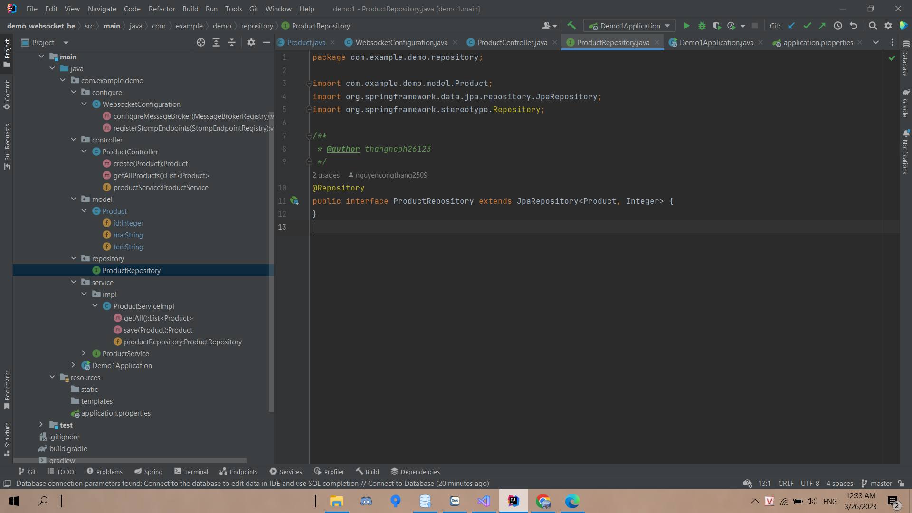This screenshot has width=912, height=513.
Task: Open Search Everywhere magnifier icon
Action: [873, 26]
